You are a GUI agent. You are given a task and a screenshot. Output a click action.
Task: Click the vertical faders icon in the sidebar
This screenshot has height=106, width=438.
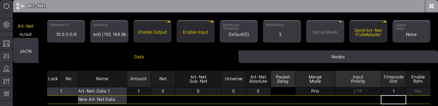pos(6,56)
